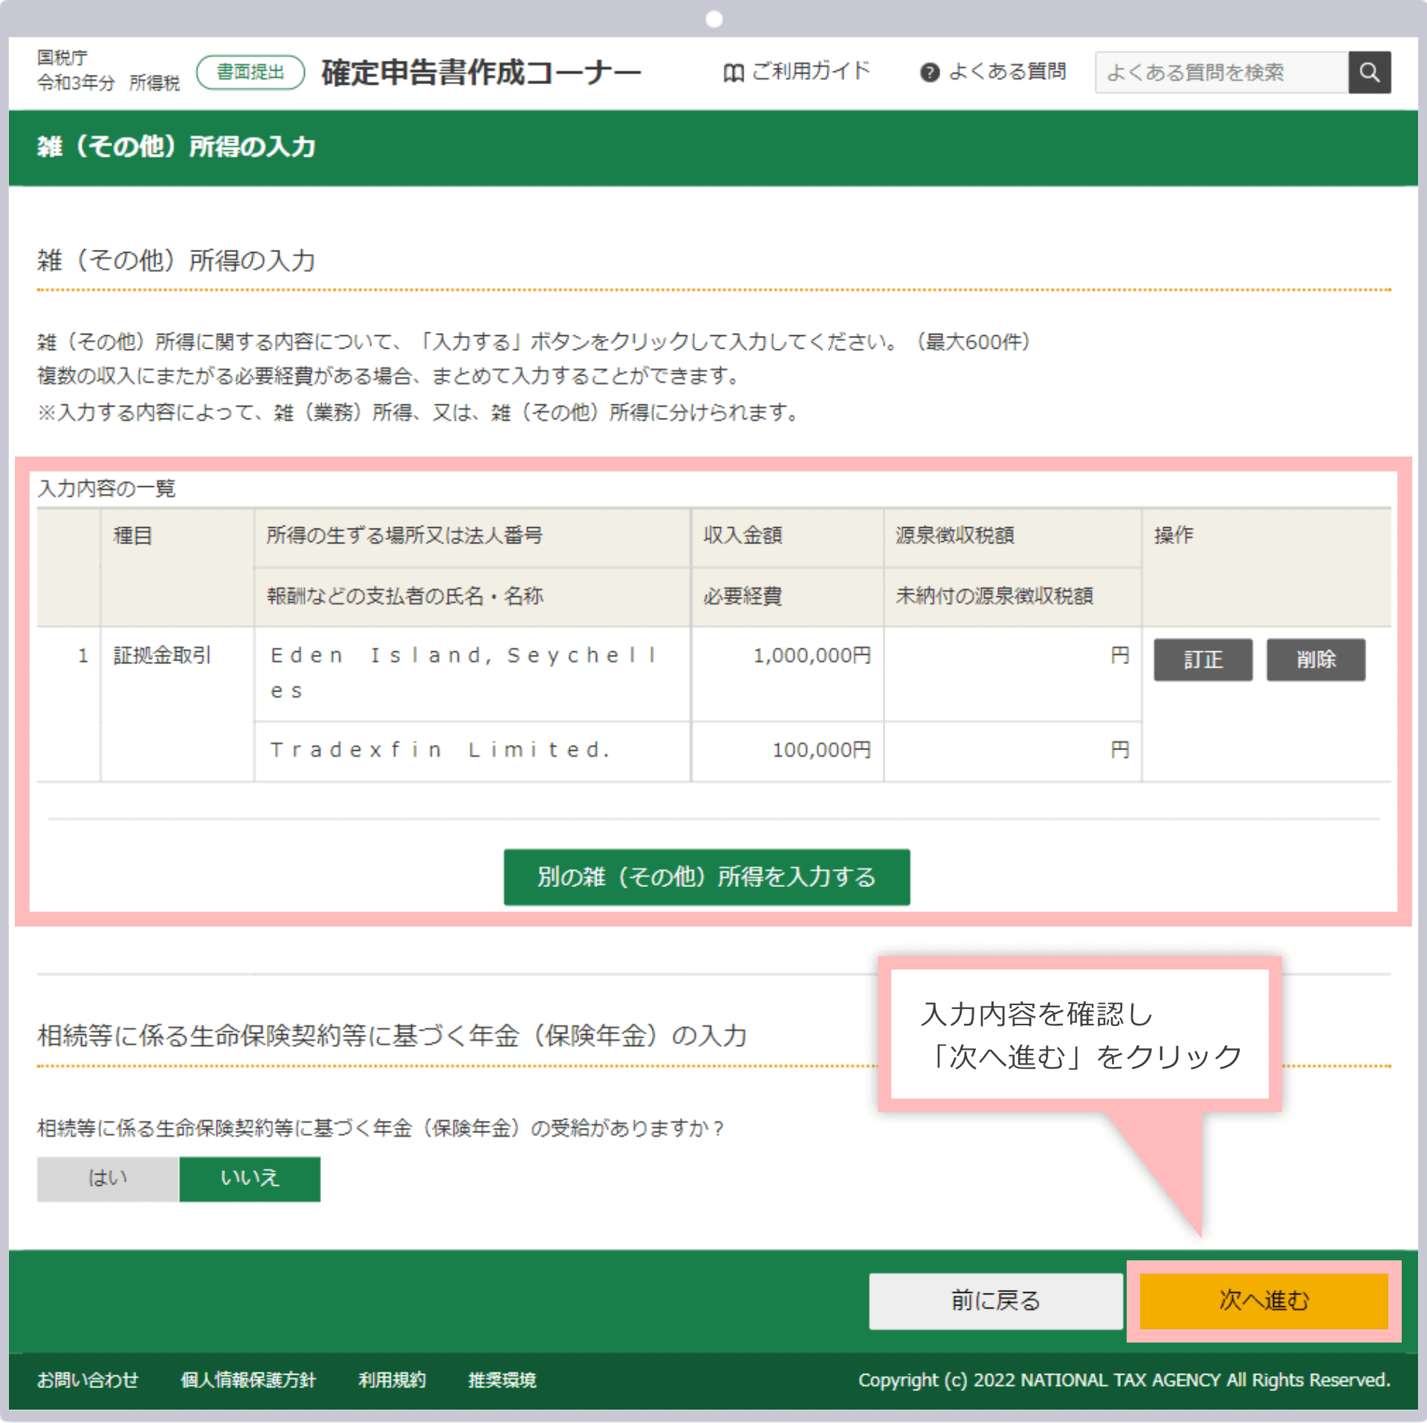The image size is (1427, 1423).
Task: Open the ご利用ガイド book icon
Action: point(733,71)
